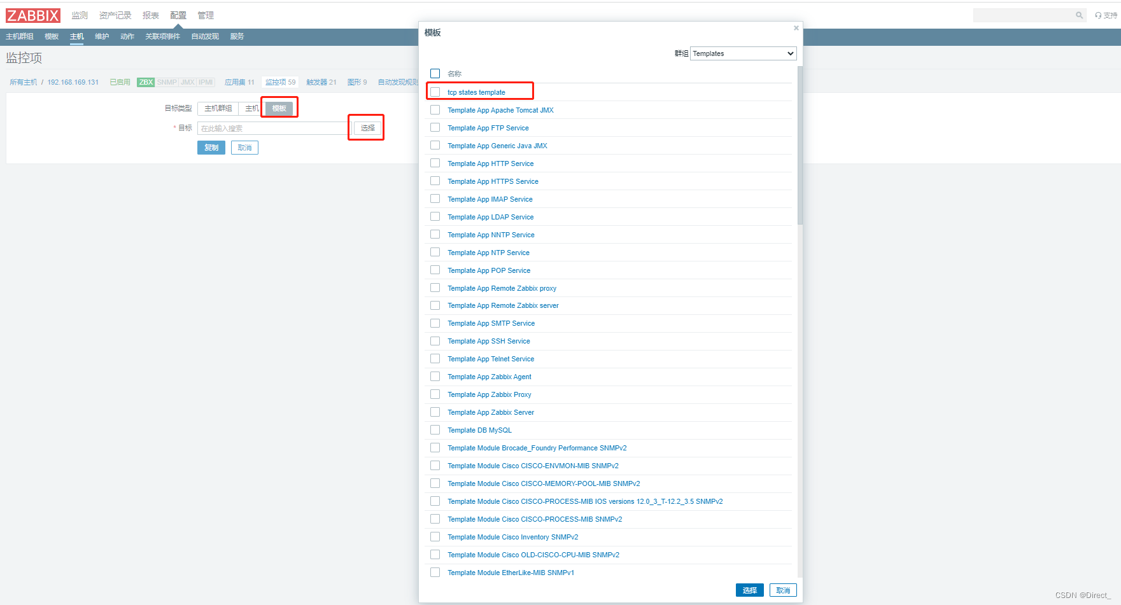Select 主机群组 target type

[218, 109]
